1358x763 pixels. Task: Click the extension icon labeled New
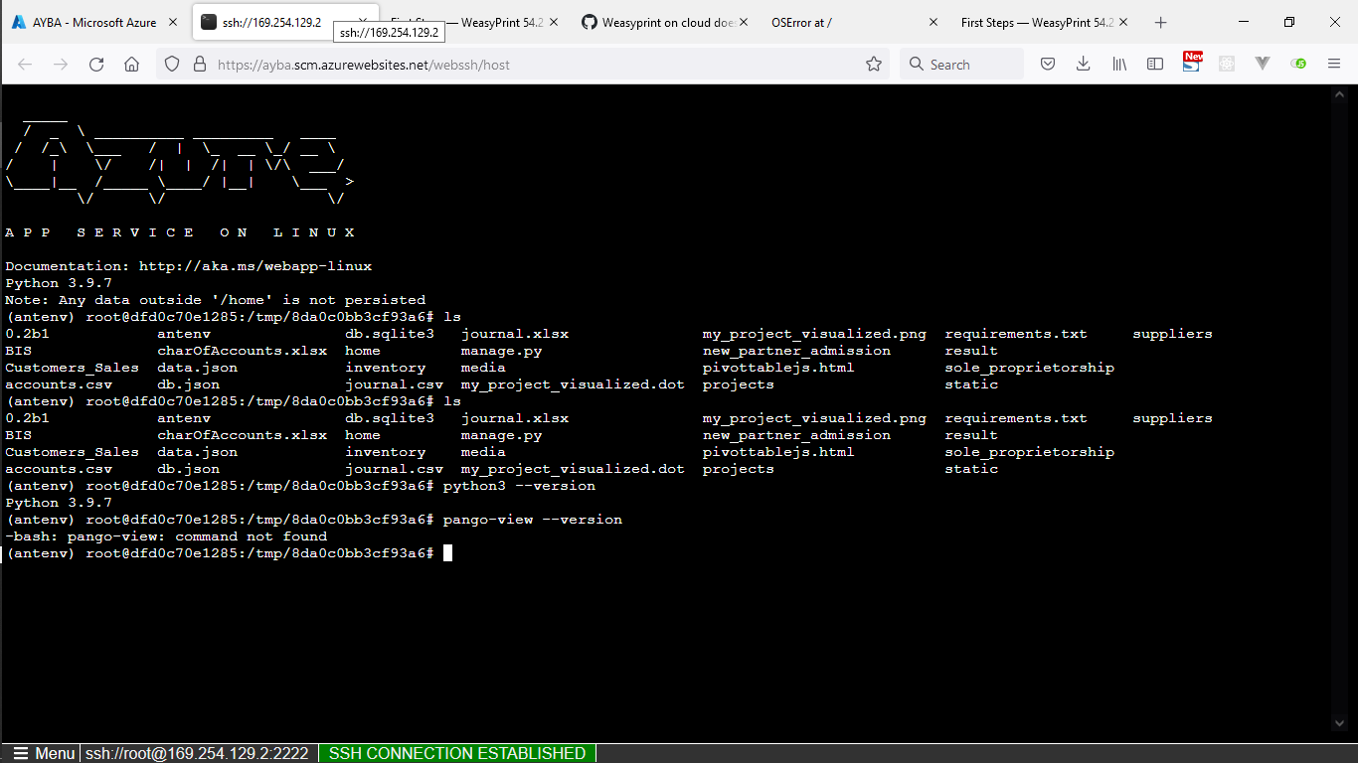(x=1192, y=63)
